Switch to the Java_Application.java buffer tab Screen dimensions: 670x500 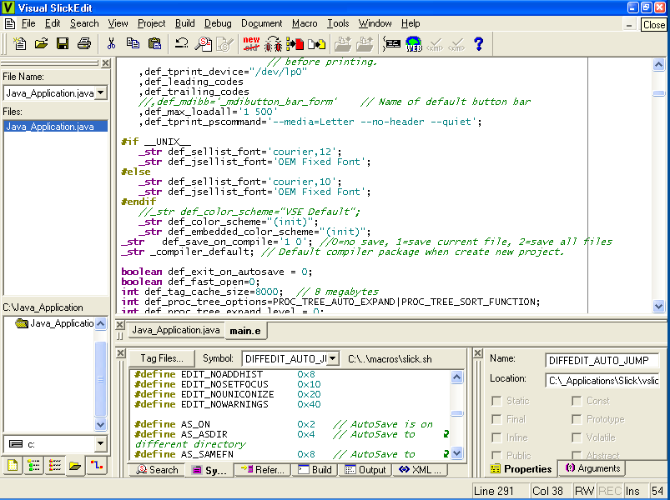175,330
